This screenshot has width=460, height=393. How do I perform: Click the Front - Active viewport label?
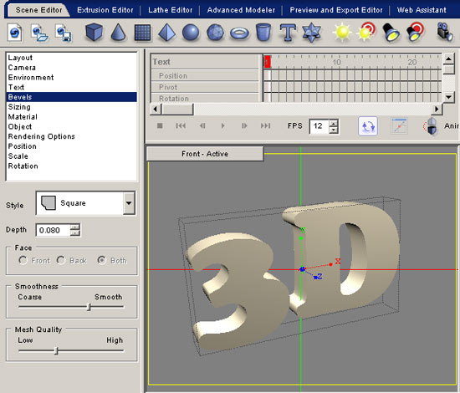pyautogui.click(x=204, y=154)
